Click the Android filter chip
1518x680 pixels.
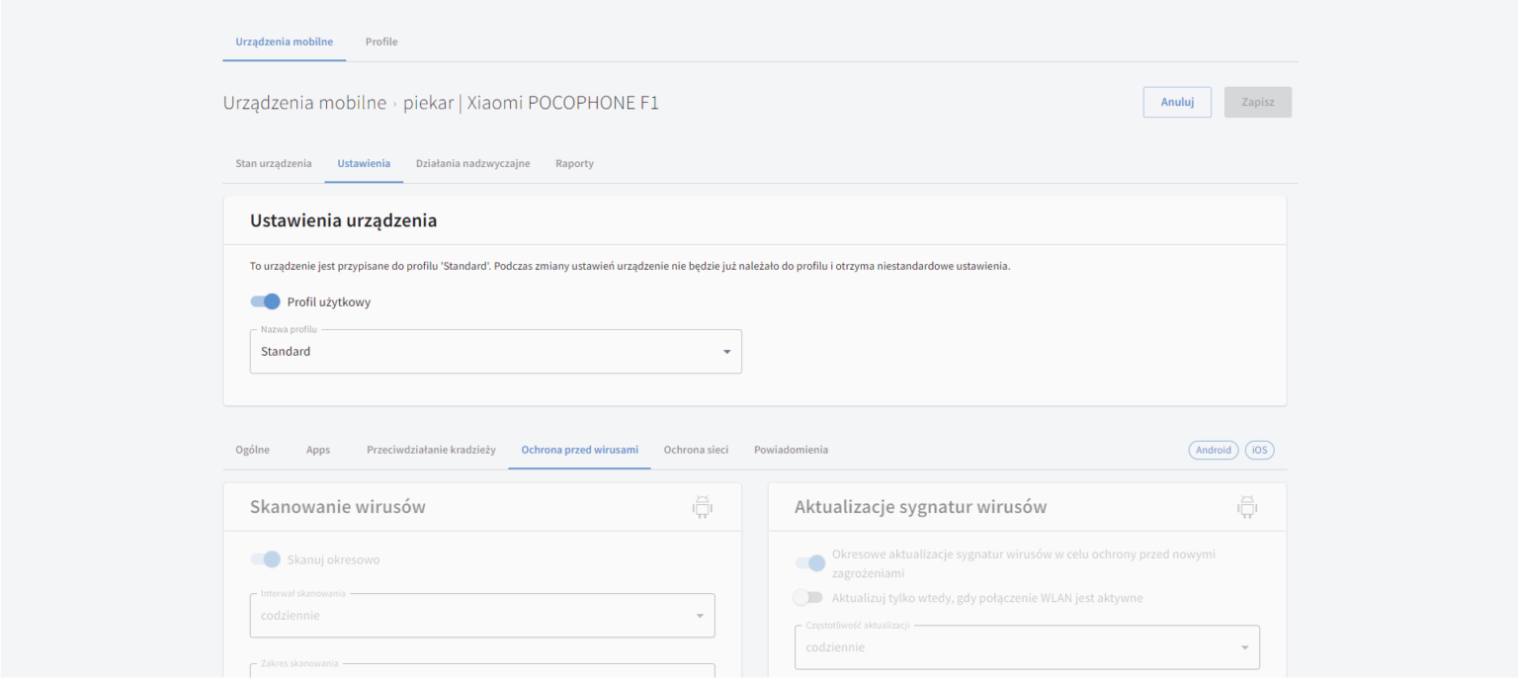click(x=1214, y=450)
